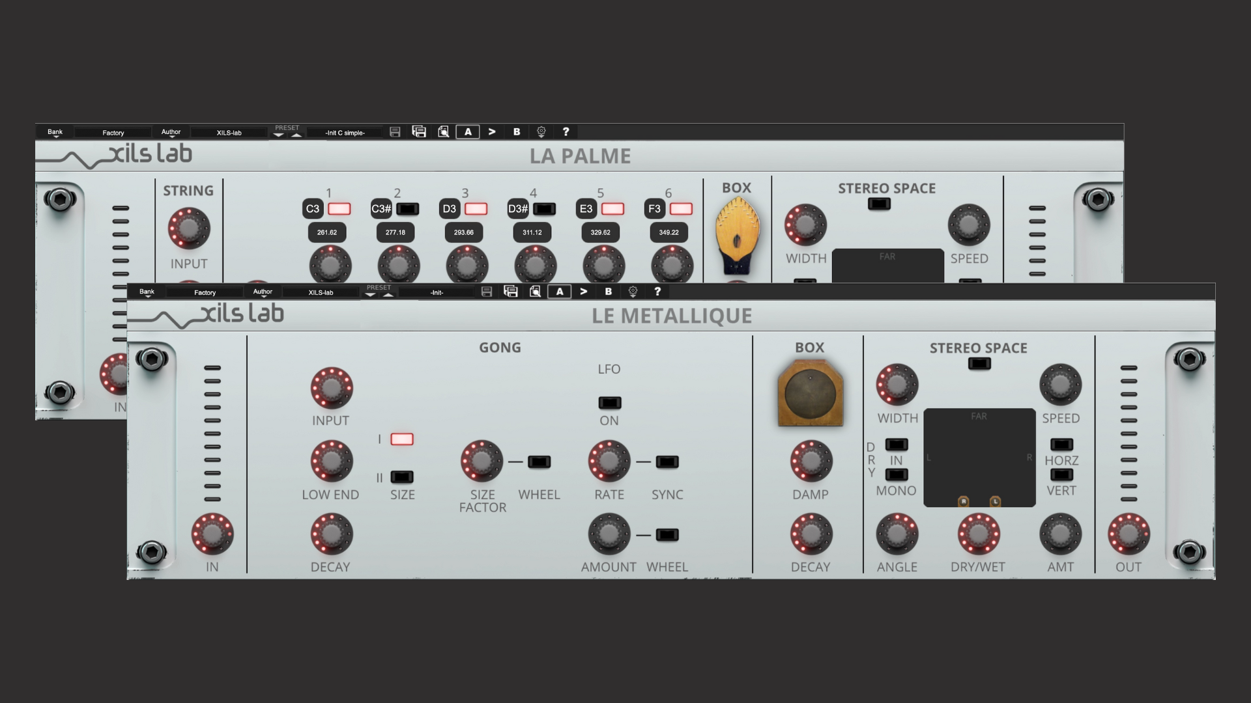Open Author dropdown in Le Metallique
Image resolution: width=1251 pixels, height=703 pixels.
click(x=263, y=292)
